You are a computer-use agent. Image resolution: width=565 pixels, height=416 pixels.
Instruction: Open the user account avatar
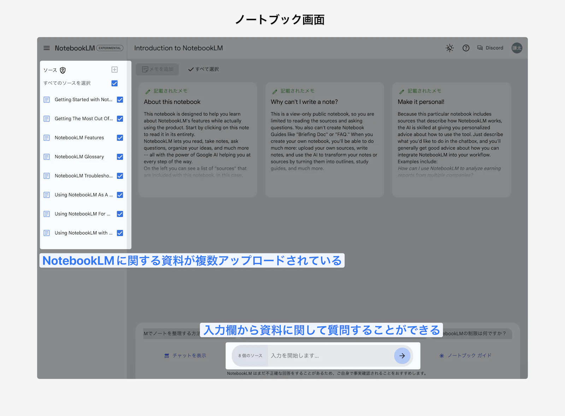point(517,48)
